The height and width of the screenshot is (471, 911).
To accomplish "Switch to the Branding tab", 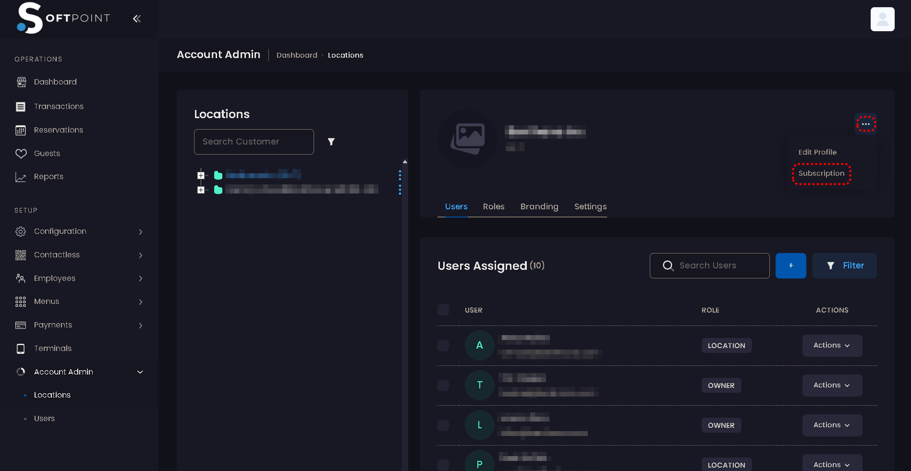I will [x=539, y=206].
